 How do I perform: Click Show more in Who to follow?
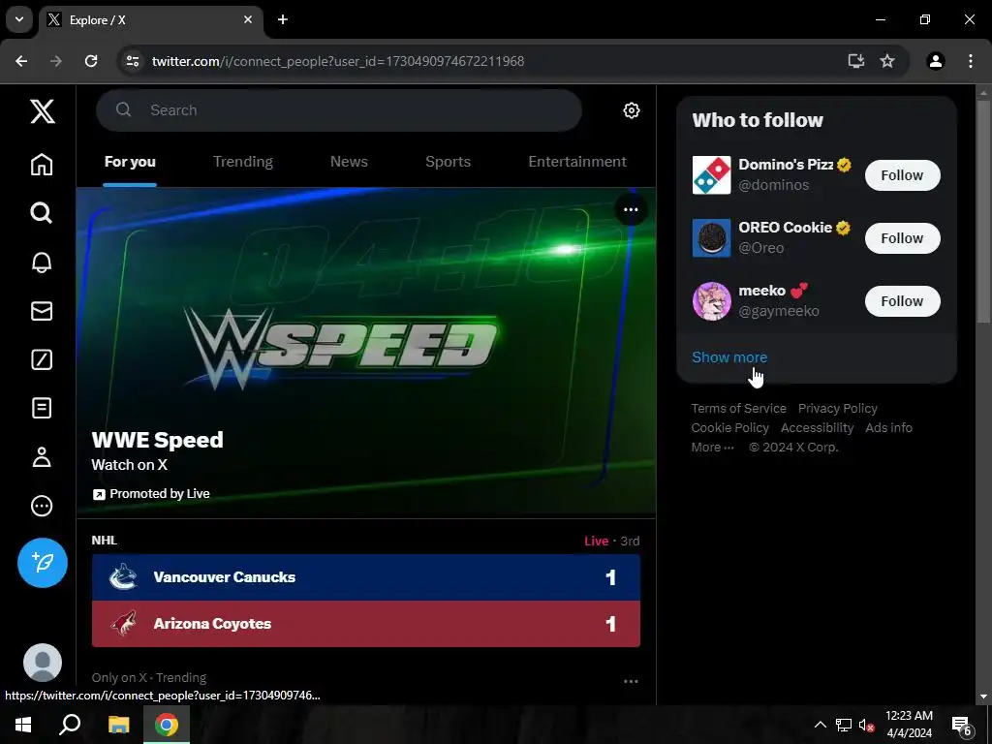[x=729, y=357]
